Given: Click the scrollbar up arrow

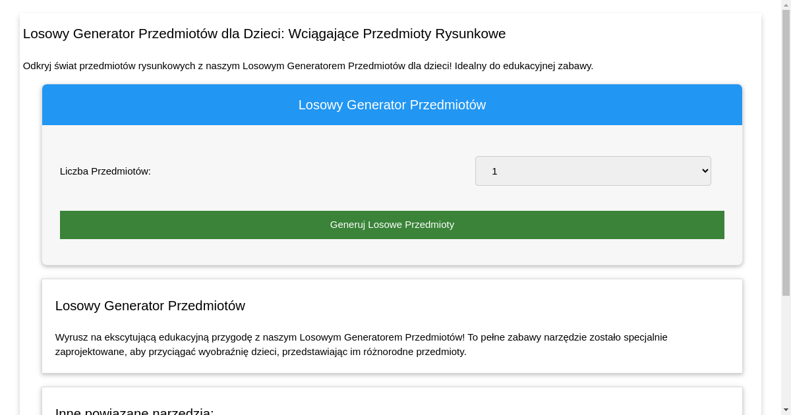Looking at the screenshot, I should coord(786,5).
